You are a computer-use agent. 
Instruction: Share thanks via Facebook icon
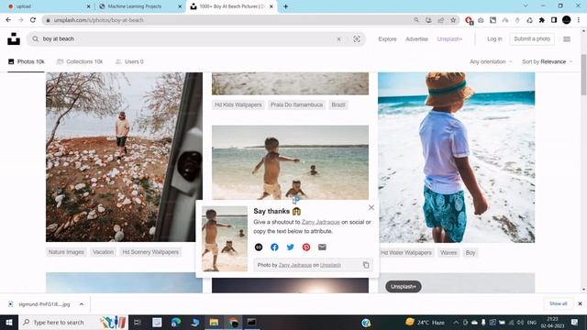[x=274, y=247]
